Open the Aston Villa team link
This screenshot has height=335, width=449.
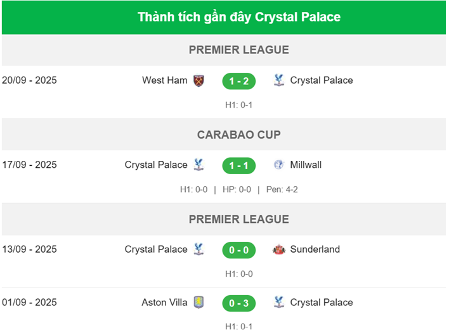164,303
